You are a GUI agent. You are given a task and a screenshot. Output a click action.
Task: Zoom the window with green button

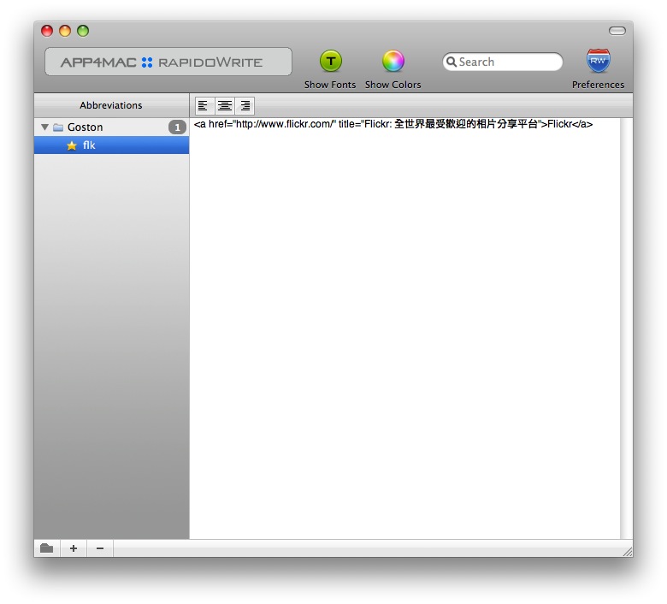(83, 31)
